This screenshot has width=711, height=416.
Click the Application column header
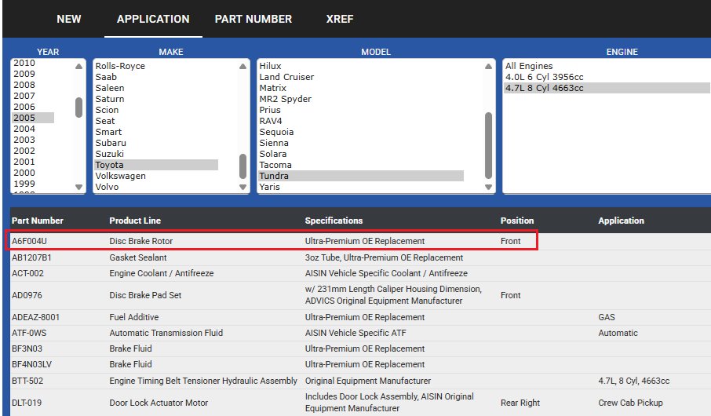[622, 221]
